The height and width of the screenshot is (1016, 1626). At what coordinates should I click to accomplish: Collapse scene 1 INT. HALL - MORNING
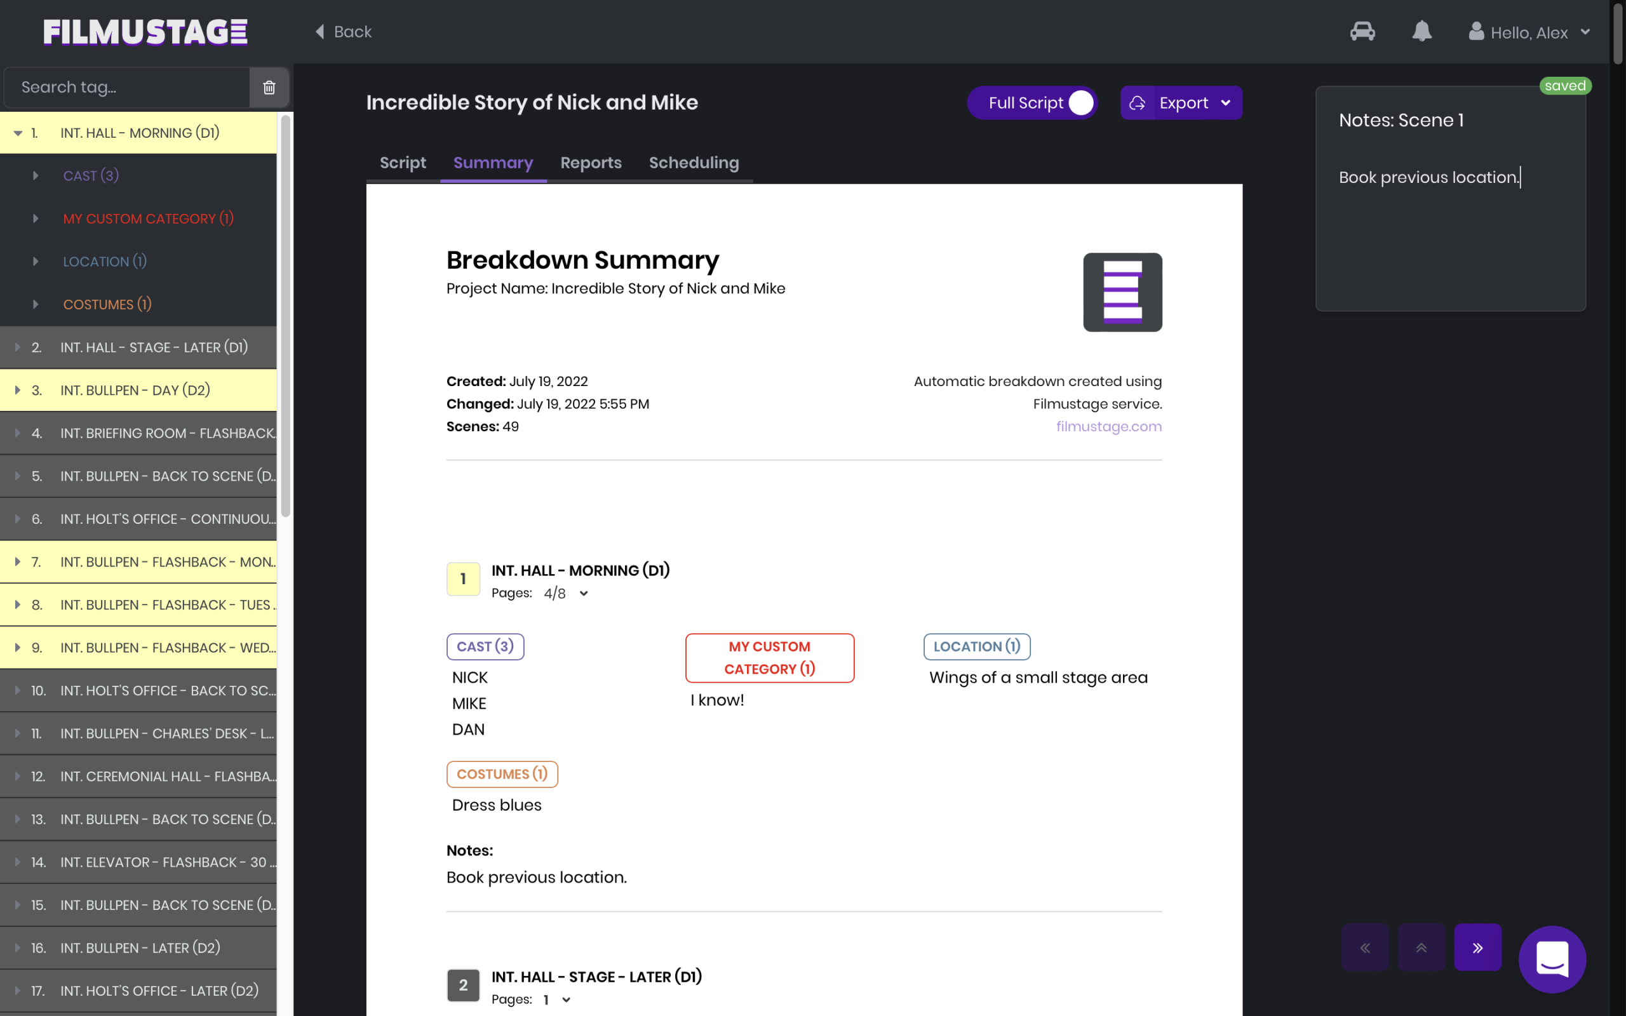coord(18,133)
